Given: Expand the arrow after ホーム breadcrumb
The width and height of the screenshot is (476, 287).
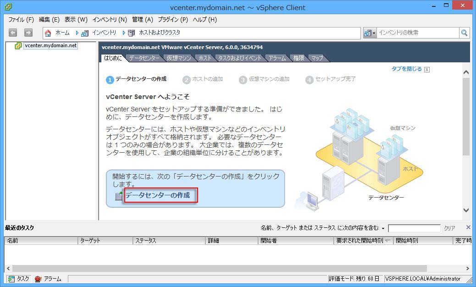Looking at the screenshot, I should click(77, 33).
